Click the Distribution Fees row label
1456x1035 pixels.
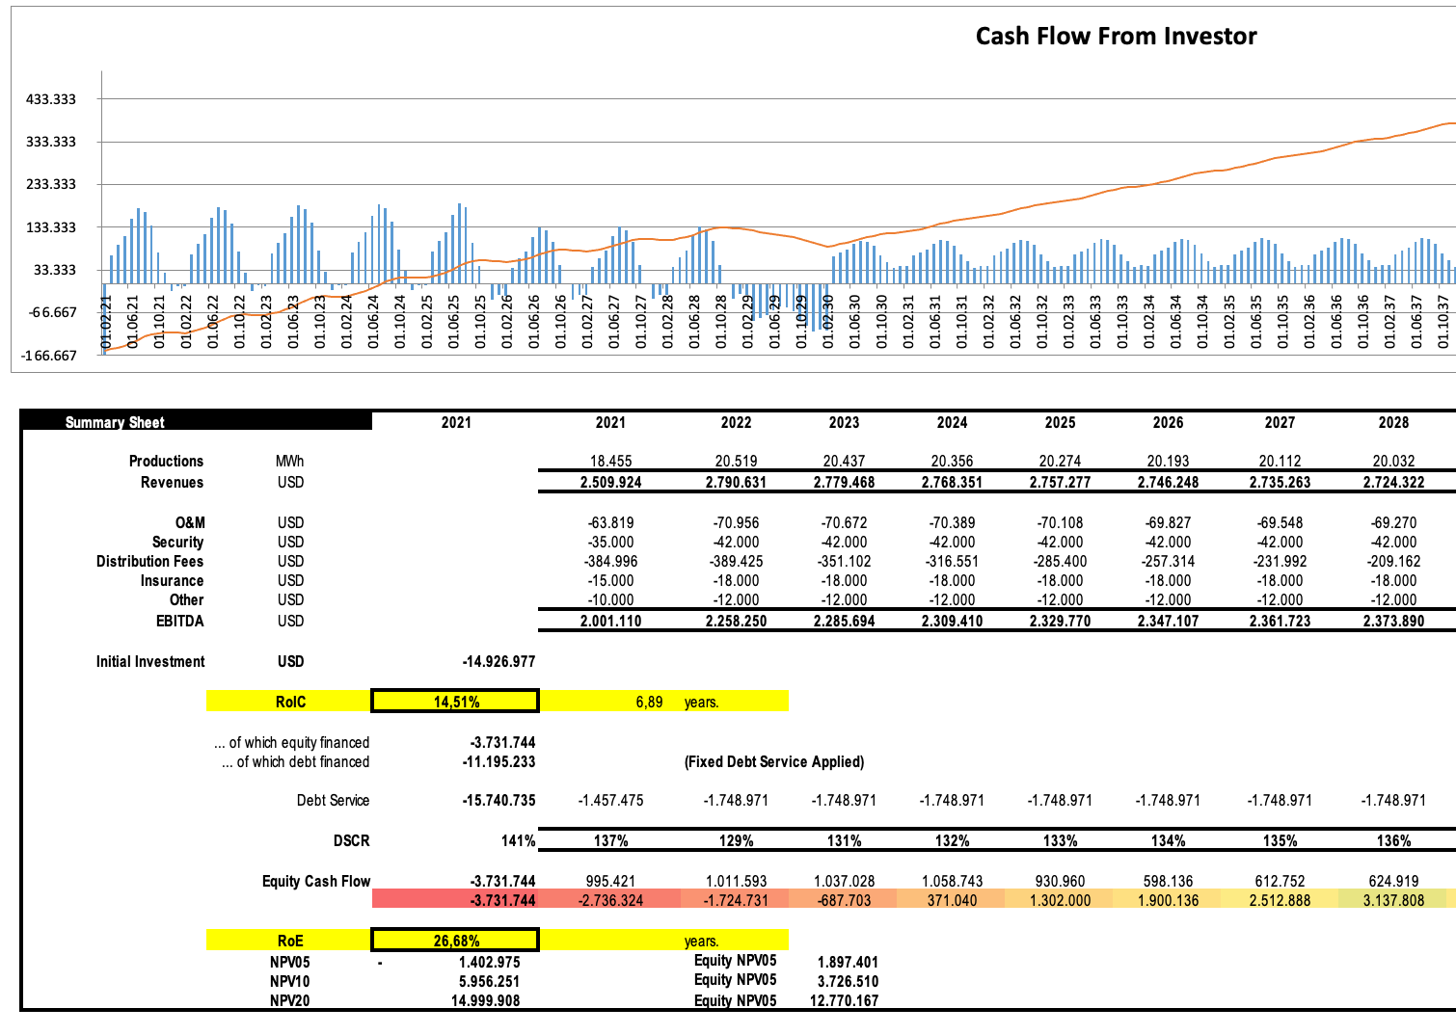149,562
